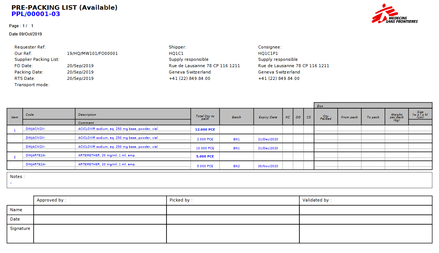Click the Date 09/Oct/2019 text
The height and width of the screenshot is (253, 439).
(25, 34)
